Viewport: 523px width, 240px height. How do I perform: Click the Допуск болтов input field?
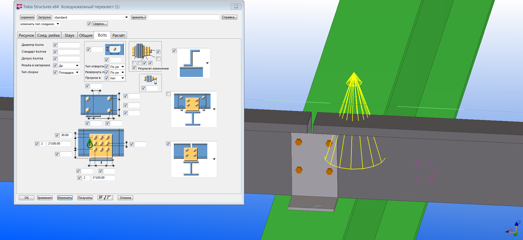pos(69,59)
